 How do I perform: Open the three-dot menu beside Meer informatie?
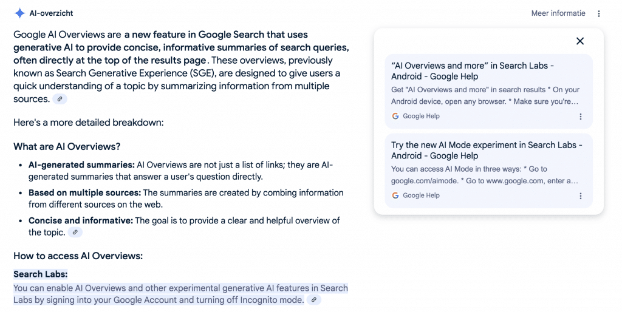tap(598, 13)
